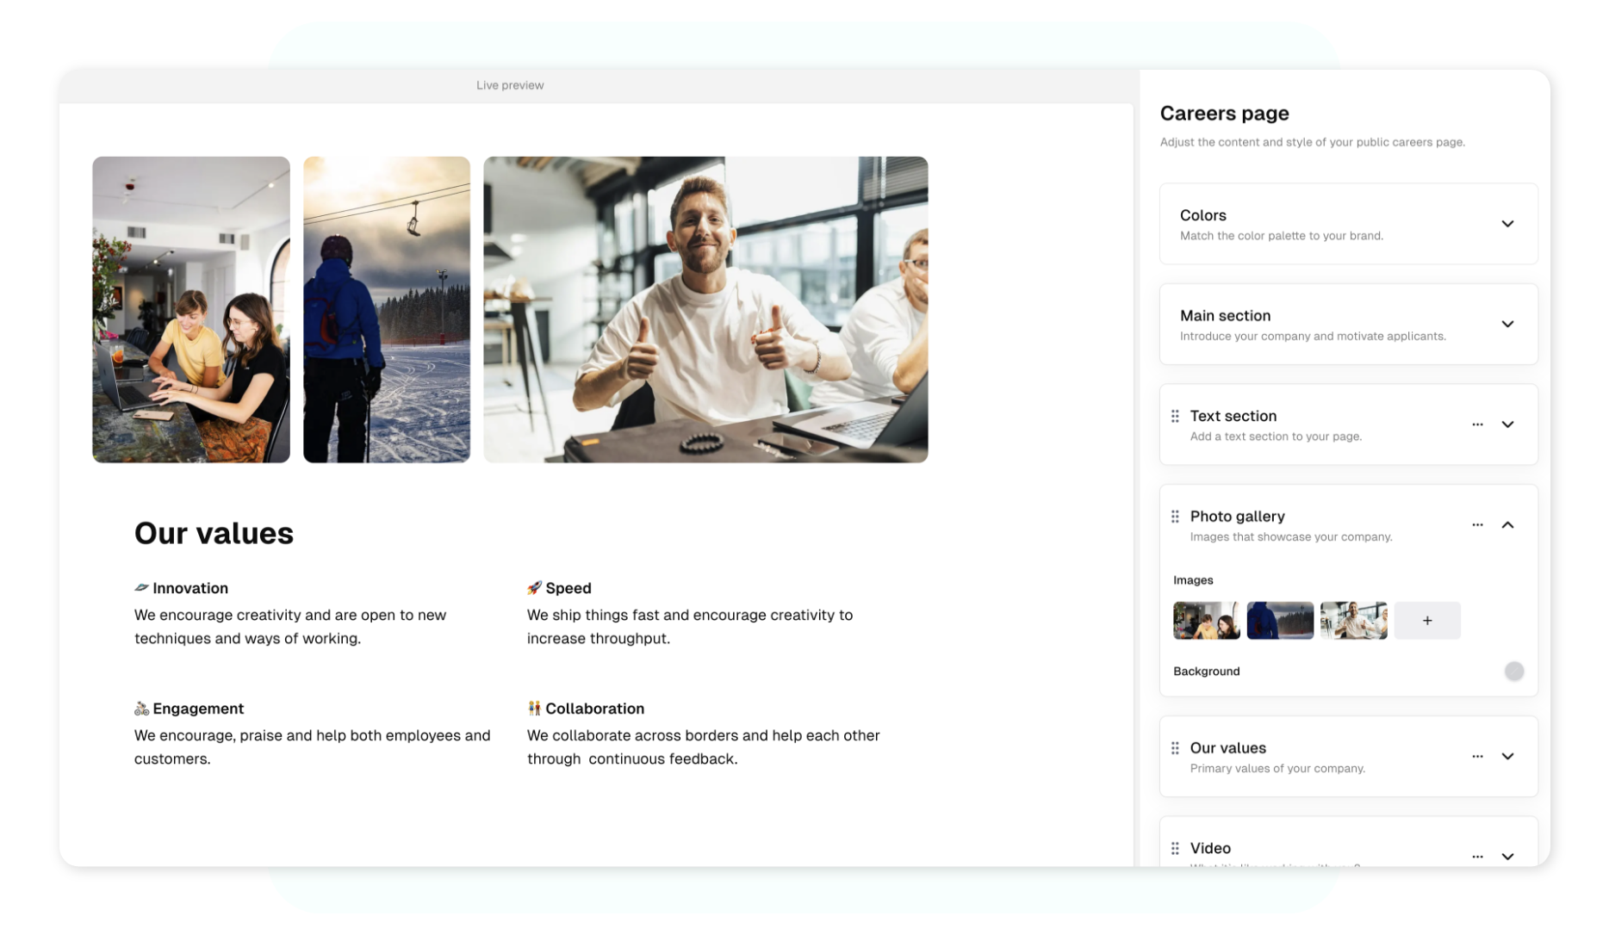Viewport: 1609px width, 935px height.
Task: Click the cyclist emoji next to Engagement
Action: point(141,709)
